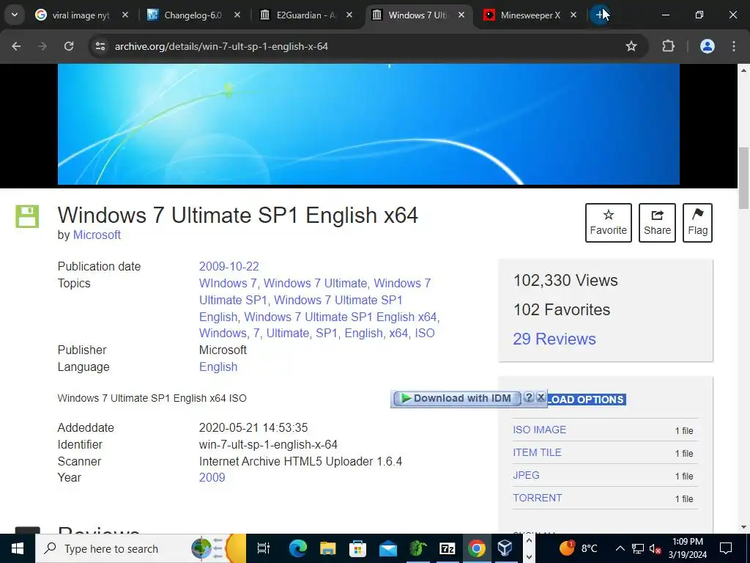The image size is (750, 563).
Task: Open the Year 2009 link
Action: pos(212,478)
